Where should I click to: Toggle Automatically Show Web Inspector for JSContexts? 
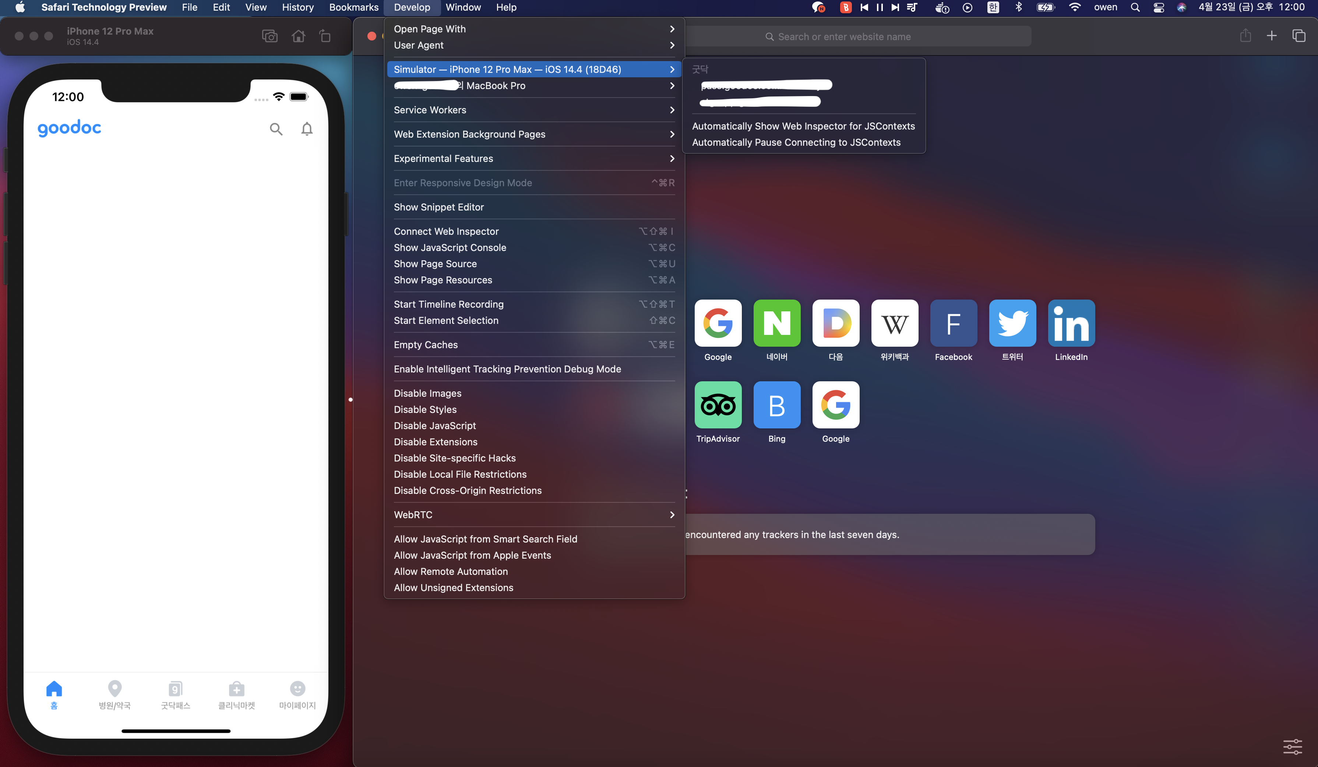point(803,126)
